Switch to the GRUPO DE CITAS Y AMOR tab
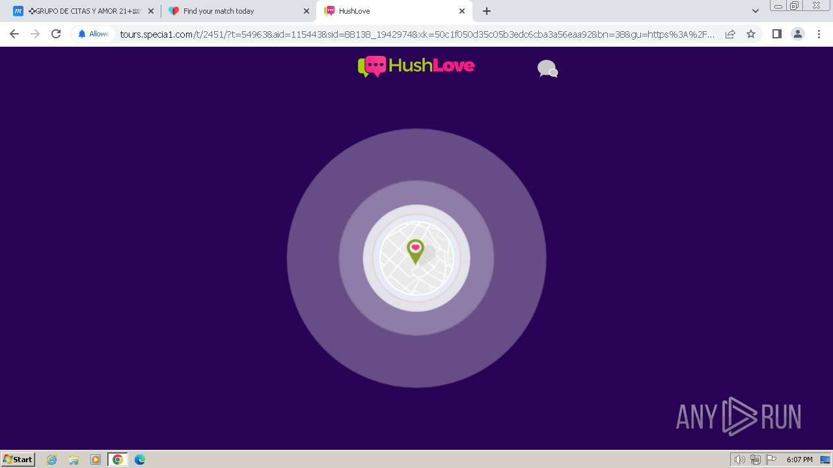 pyautogui.click(x=85, y=11)
